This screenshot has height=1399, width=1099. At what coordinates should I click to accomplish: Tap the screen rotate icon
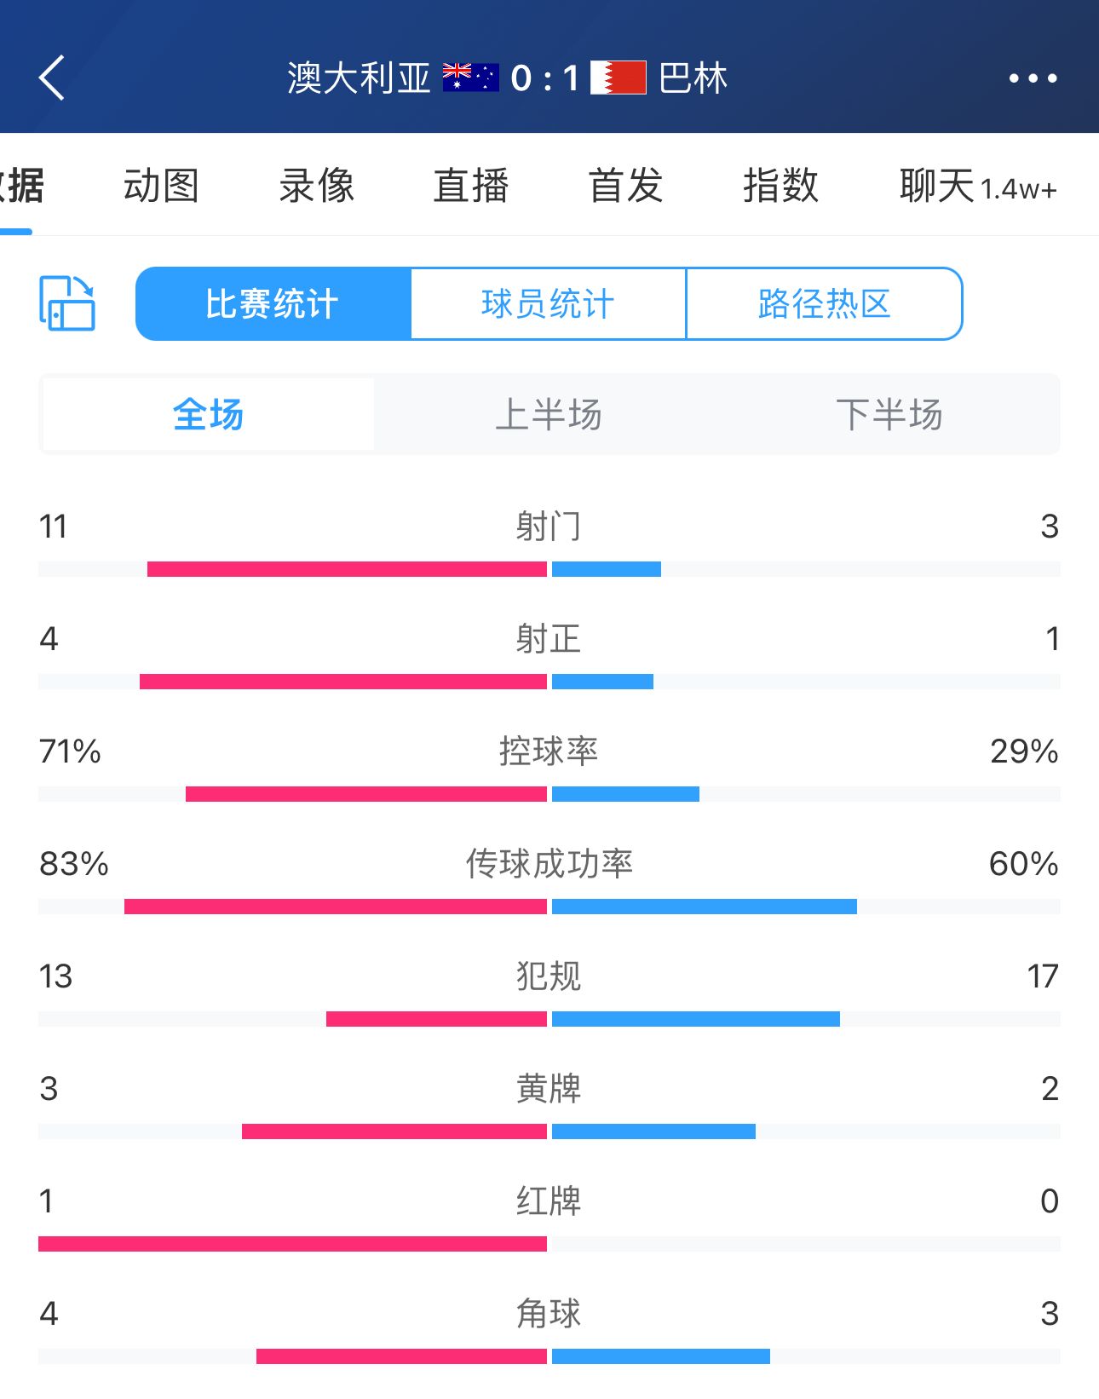67,303
